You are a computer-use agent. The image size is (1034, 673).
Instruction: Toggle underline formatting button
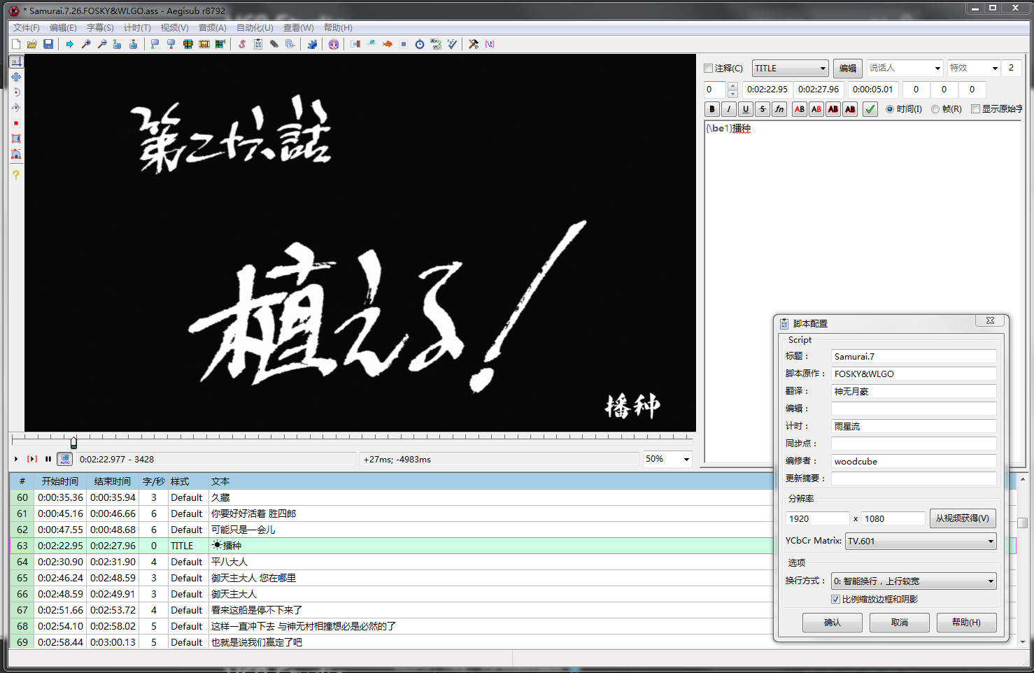746,109
